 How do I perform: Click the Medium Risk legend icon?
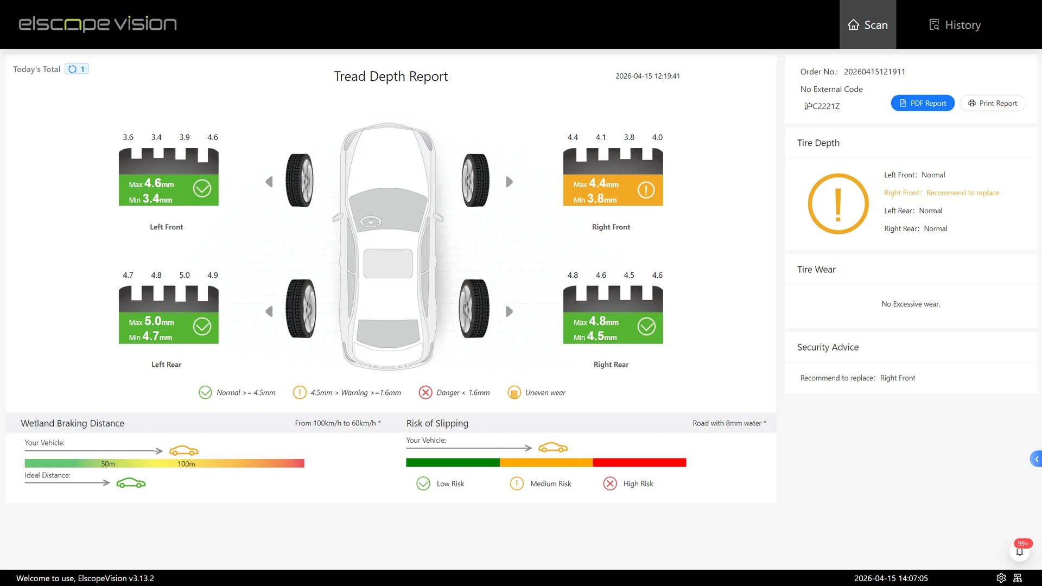click(x=517, y=483)
